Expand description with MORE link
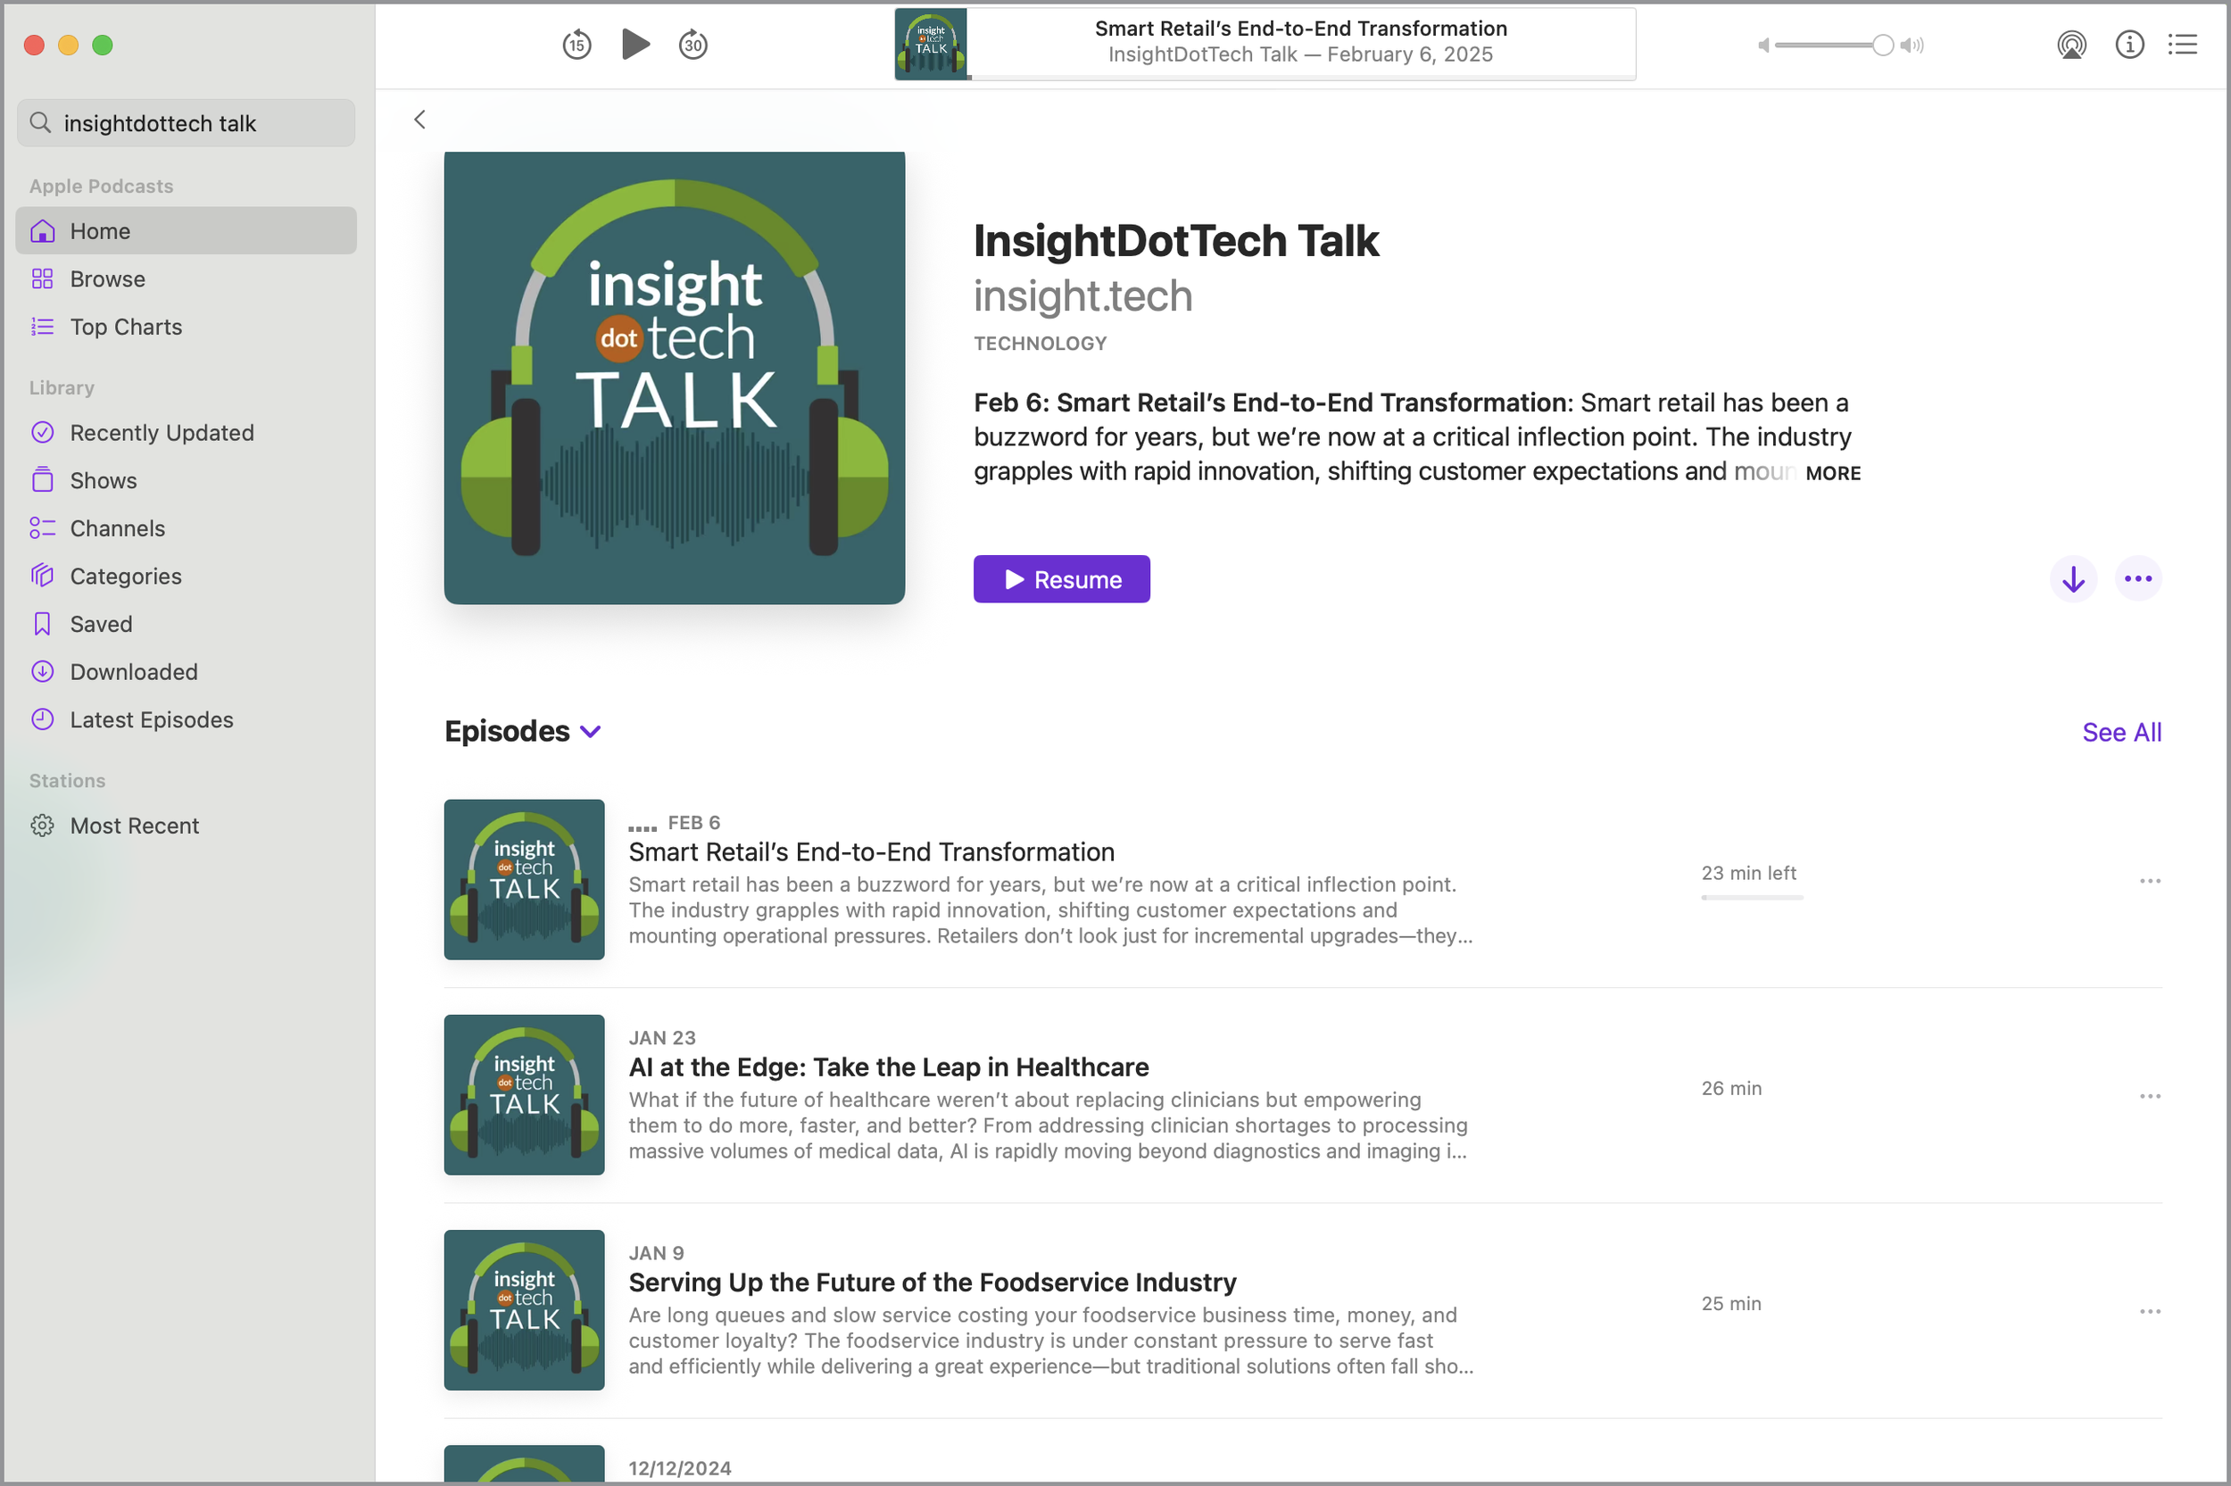The image size is (2231, 1486). coord(1832,473)
